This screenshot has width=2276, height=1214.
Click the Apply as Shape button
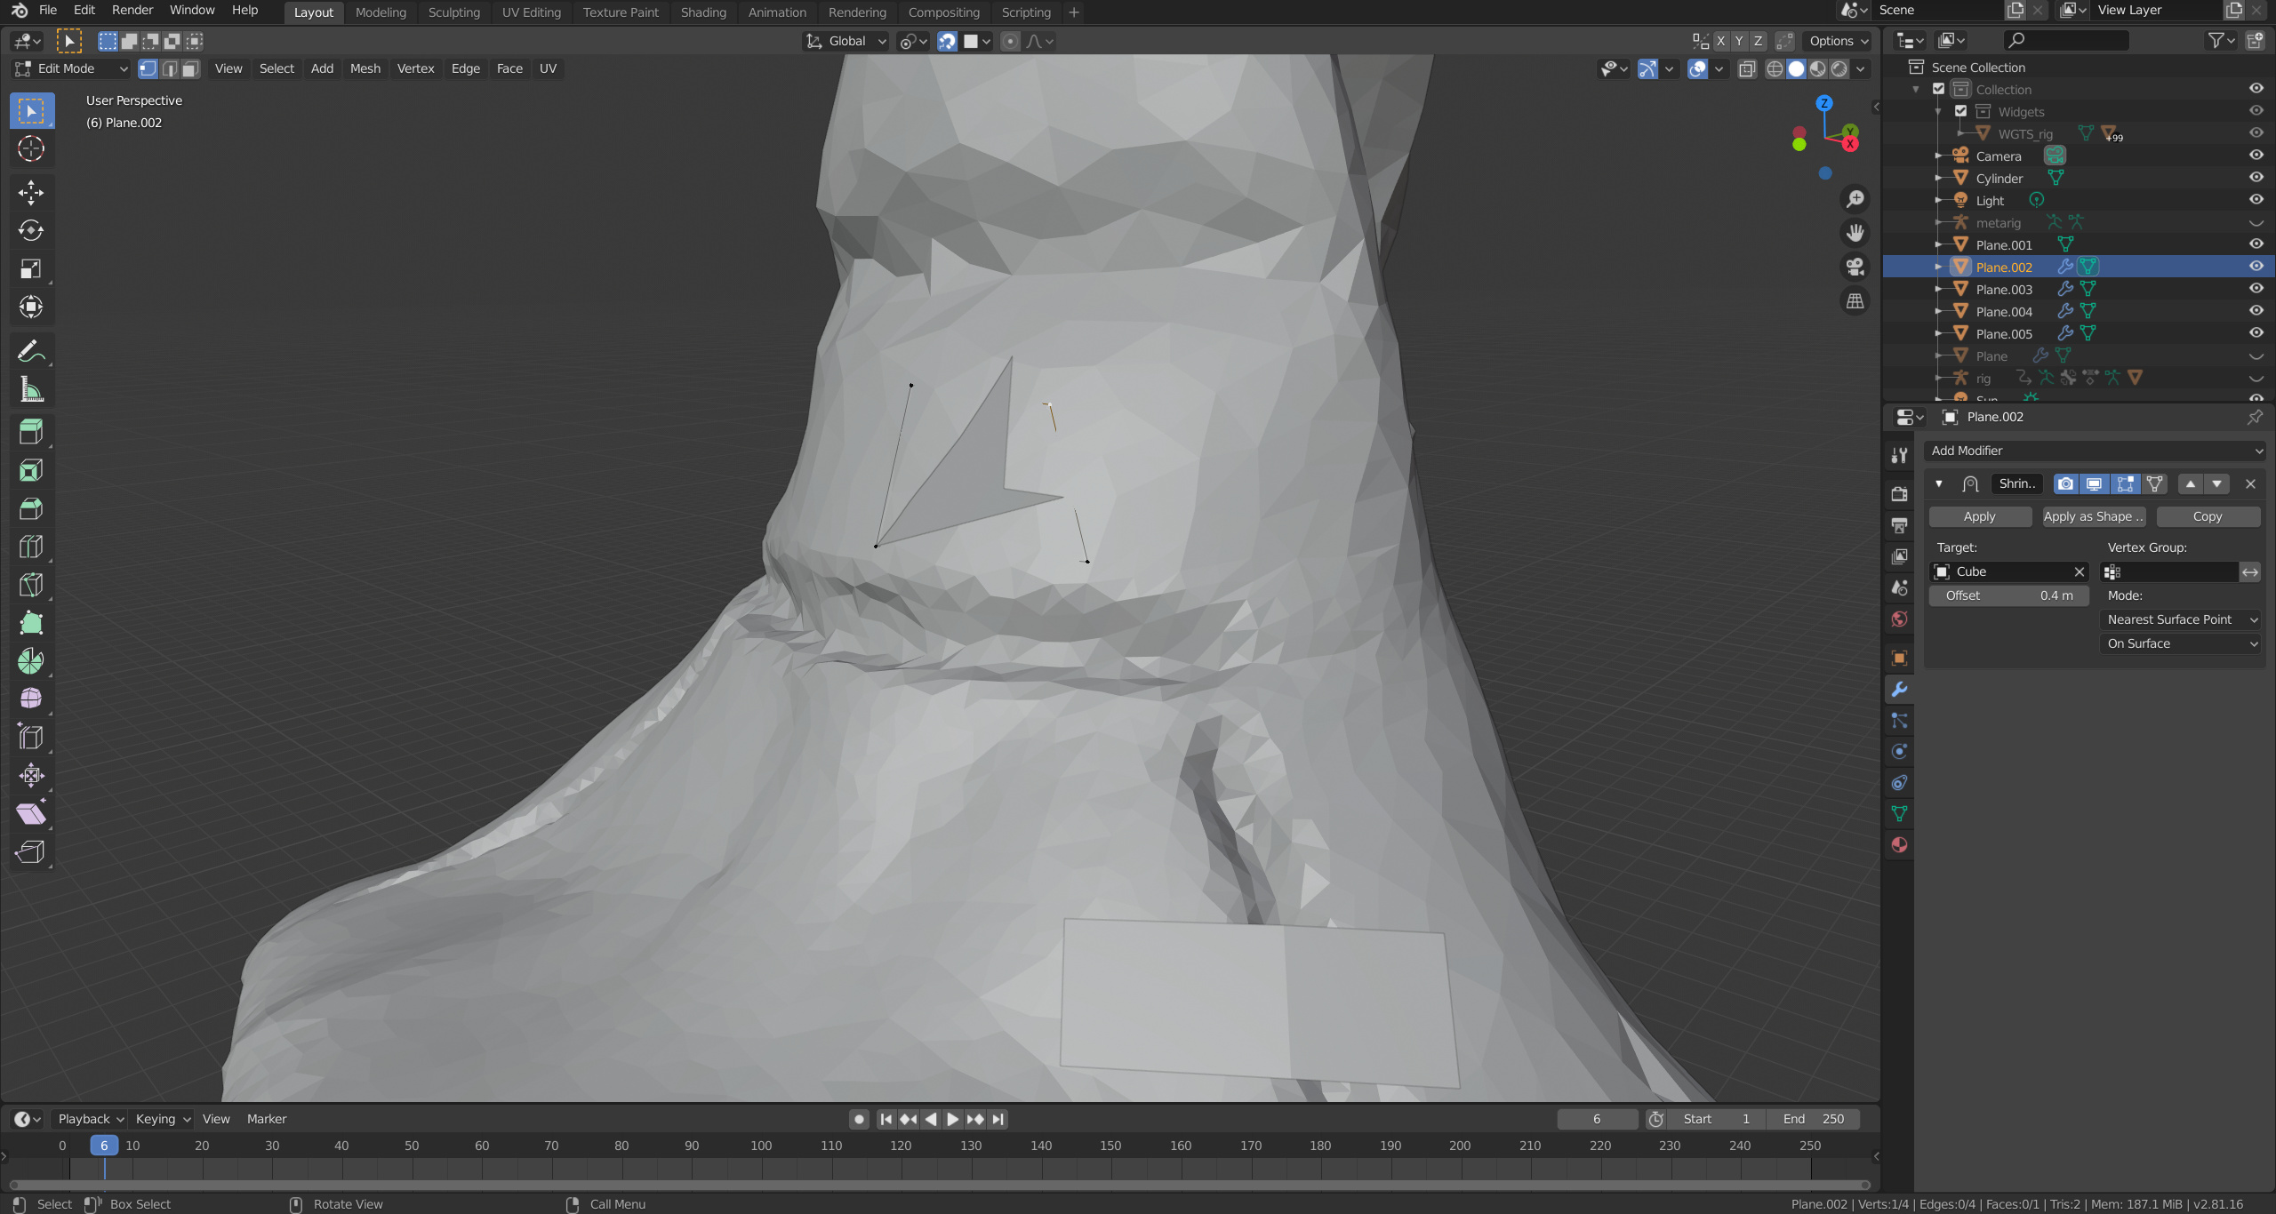click(x=2094, y=516)
